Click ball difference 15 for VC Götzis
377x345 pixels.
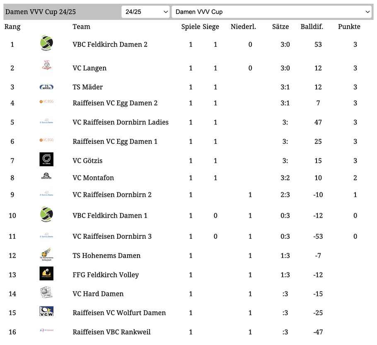click(318, 161)
